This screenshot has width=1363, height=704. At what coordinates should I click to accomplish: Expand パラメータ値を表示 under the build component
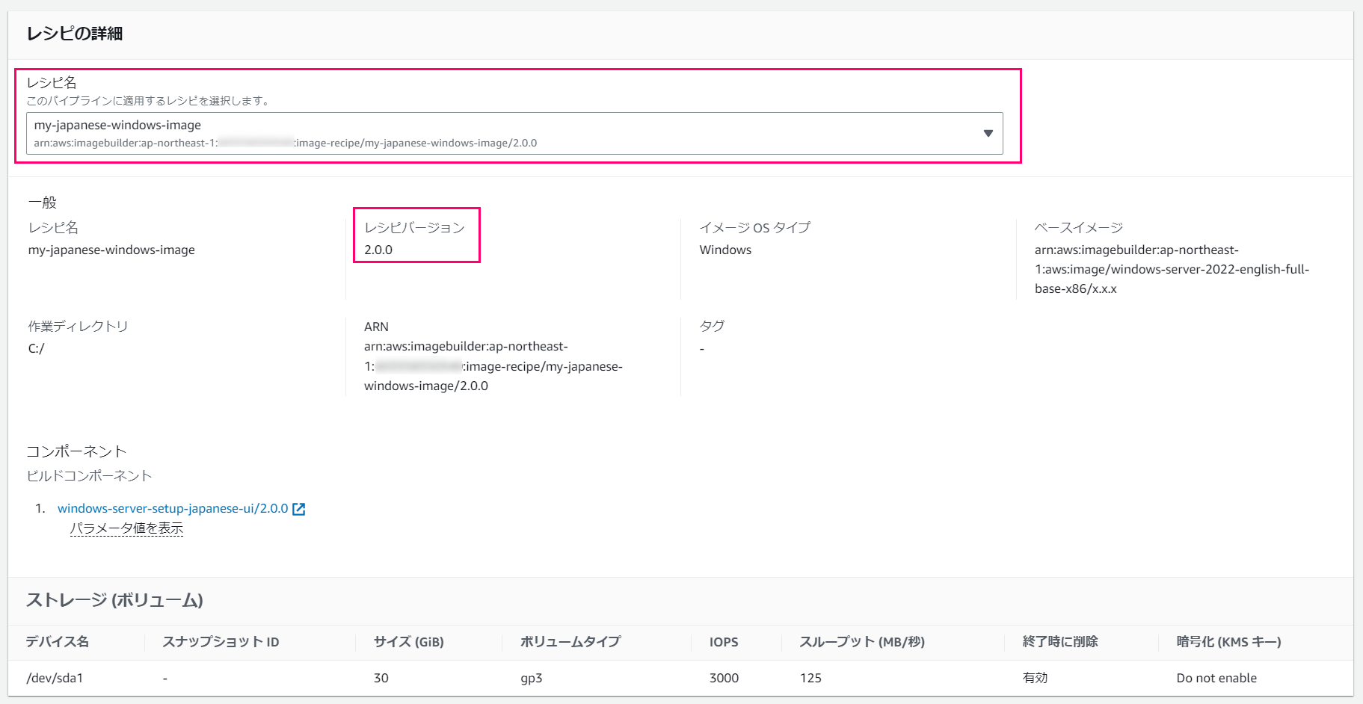pos(126,528)
